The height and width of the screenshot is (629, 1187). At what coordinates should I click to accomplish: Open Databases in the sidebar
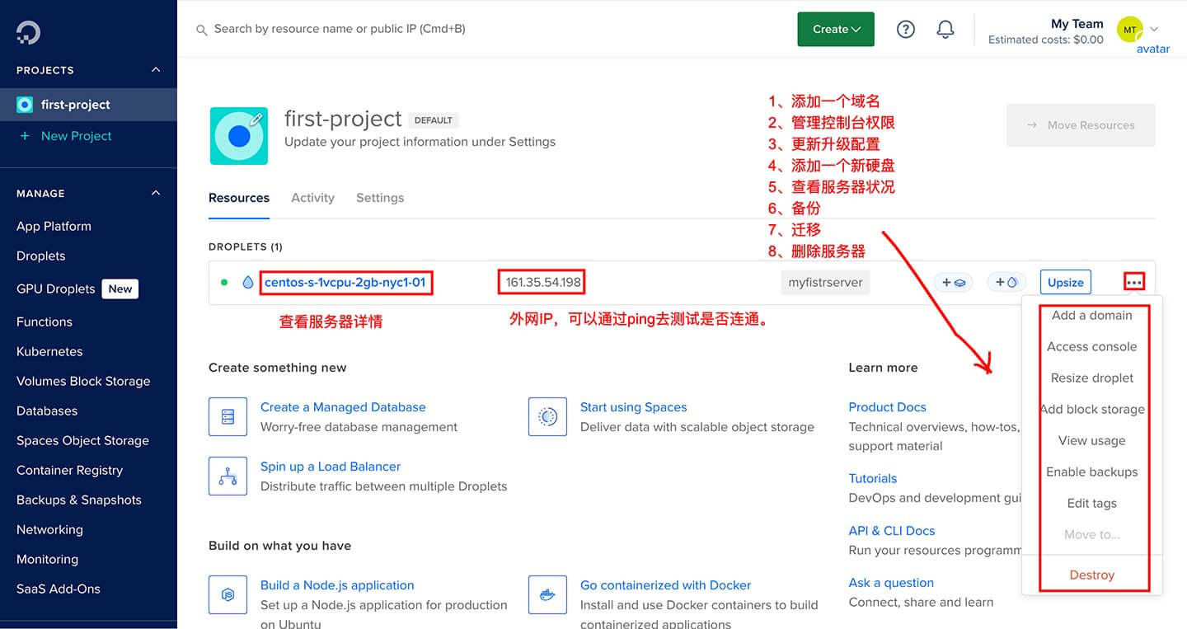[x=47, y=411]
